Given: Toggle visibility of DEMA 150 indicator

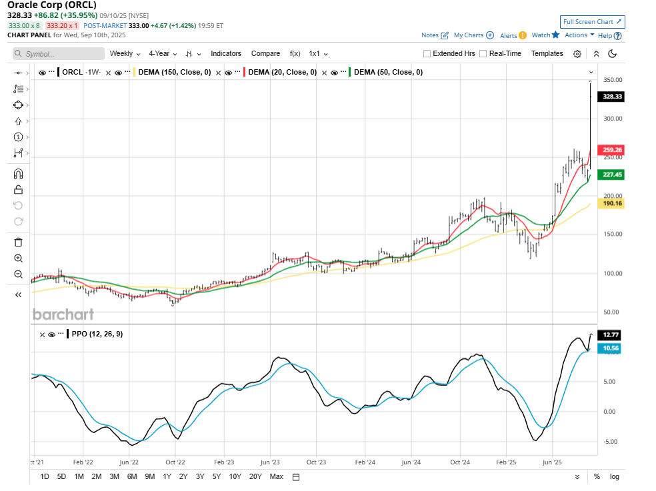Looking at the screenshot, I should [119, 73].
